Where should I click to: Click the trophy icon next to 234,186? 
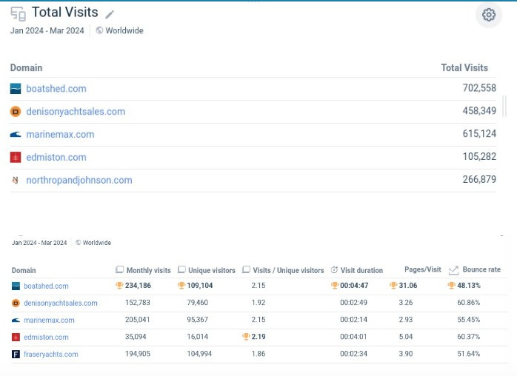pos(119,286)
